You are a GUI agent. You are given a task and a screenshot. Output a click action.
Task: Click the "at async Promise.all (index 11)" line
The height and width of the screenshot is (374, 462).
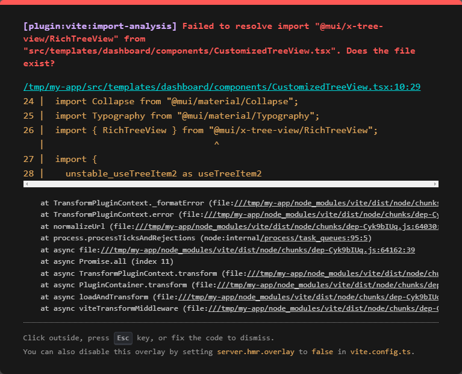click(107, 261)
